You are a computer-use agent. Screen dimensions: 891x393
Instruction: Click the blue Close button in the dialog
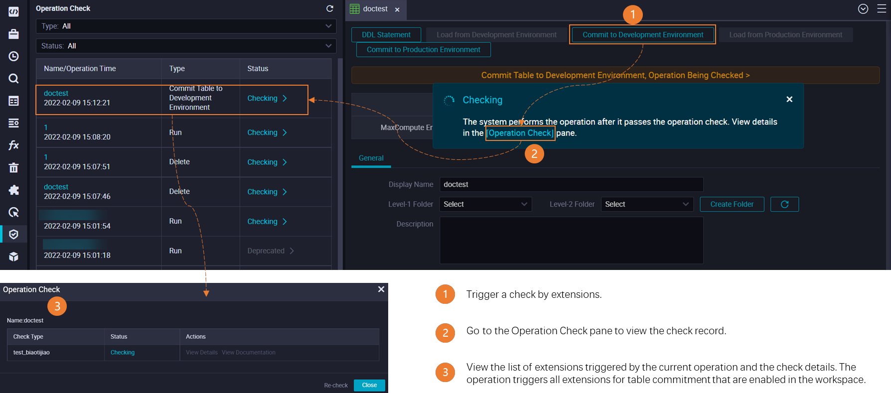tap(369, 386)
